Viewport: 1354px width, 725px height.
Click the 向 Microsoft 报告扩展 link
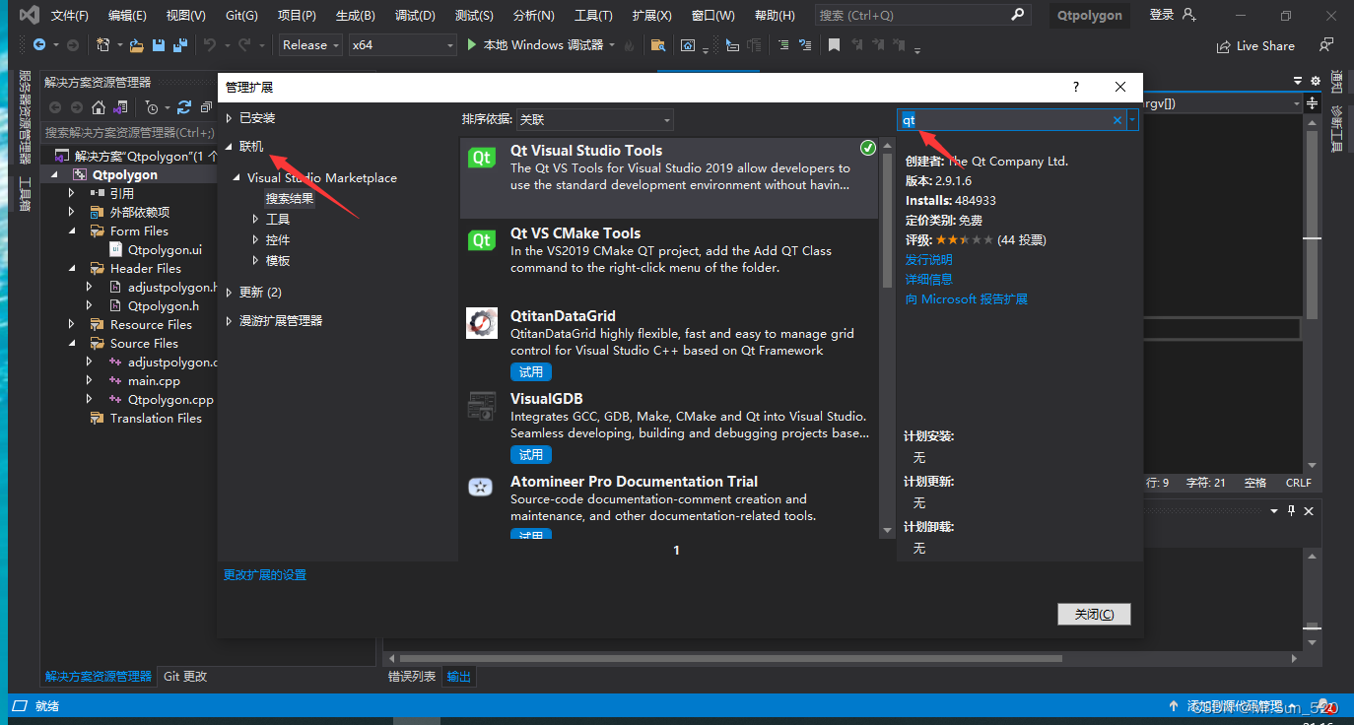point(967,299)
